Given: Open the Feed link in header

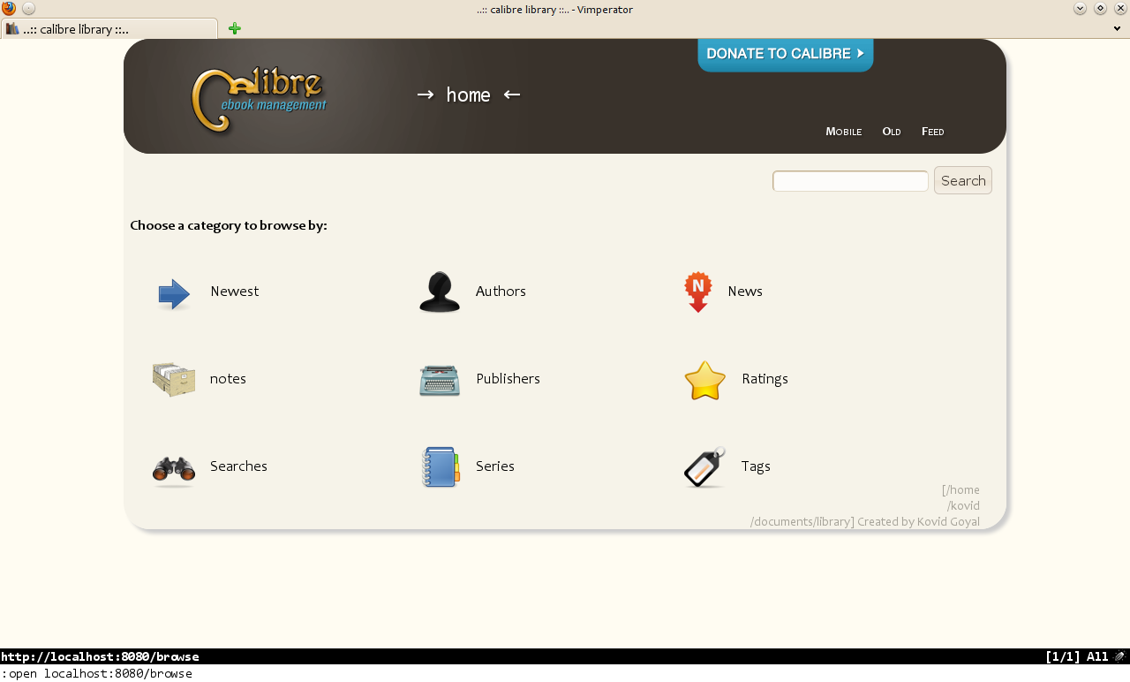Looking at the screenshot, I should click(x=933, y=132).
